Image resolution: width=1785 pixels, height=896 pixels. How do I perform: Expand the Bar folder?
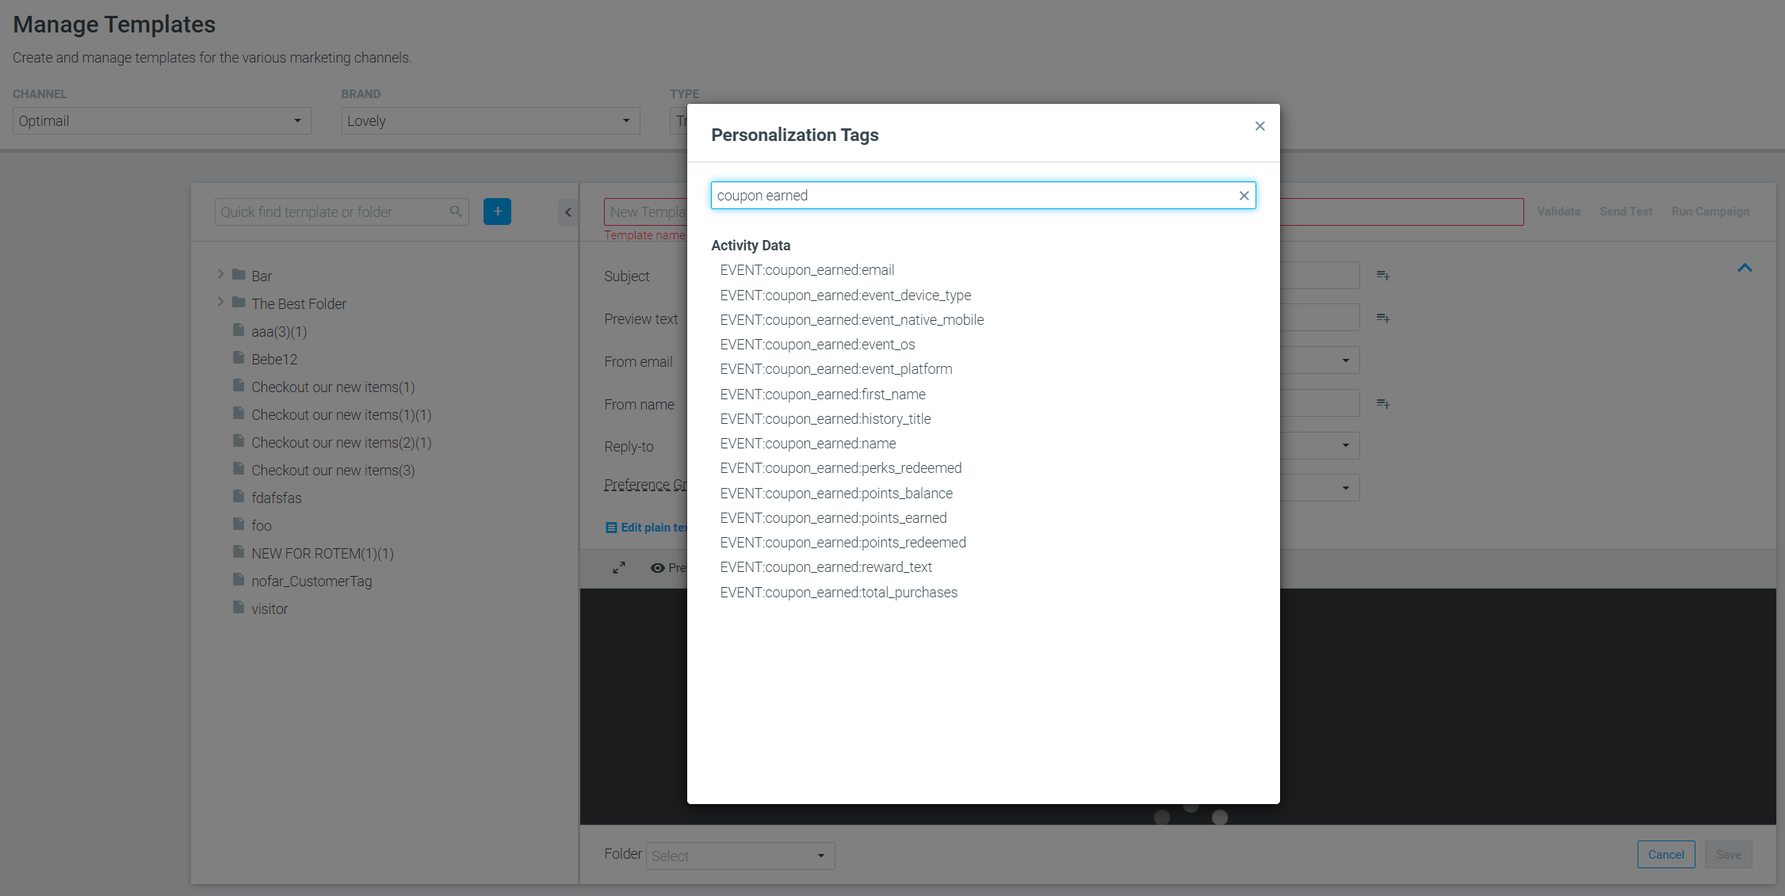pos(220,274)
